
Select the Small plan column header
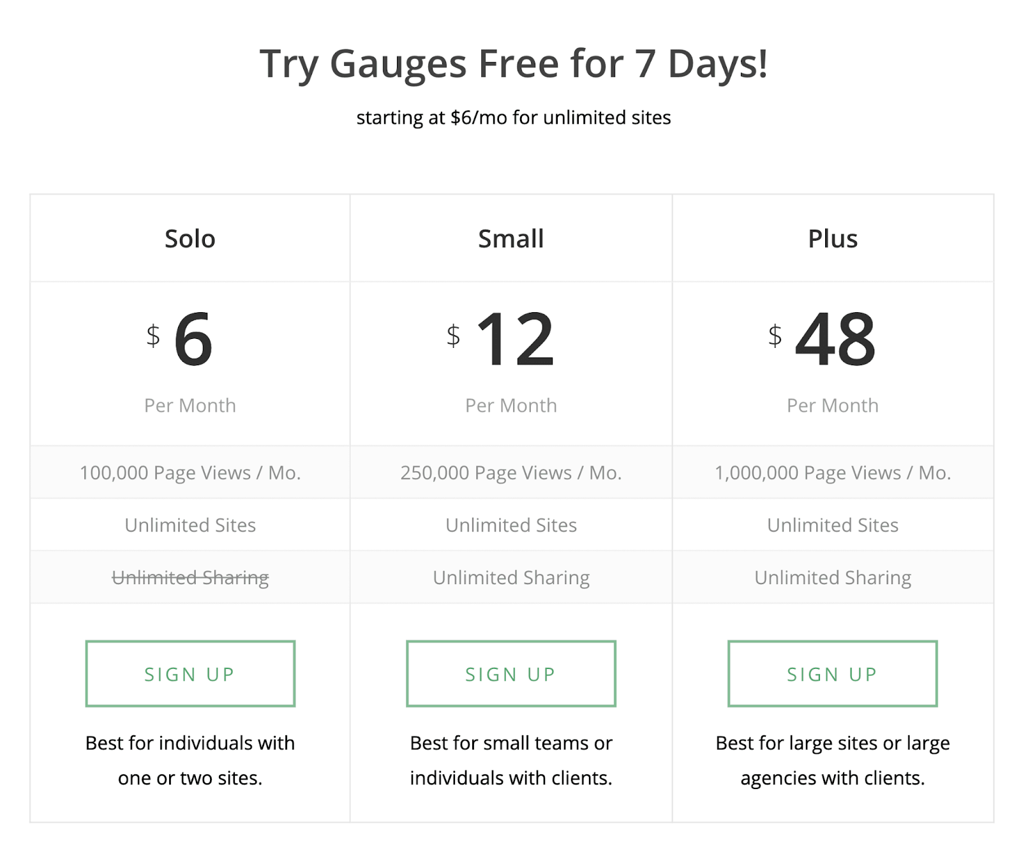(x=511, y=239)
